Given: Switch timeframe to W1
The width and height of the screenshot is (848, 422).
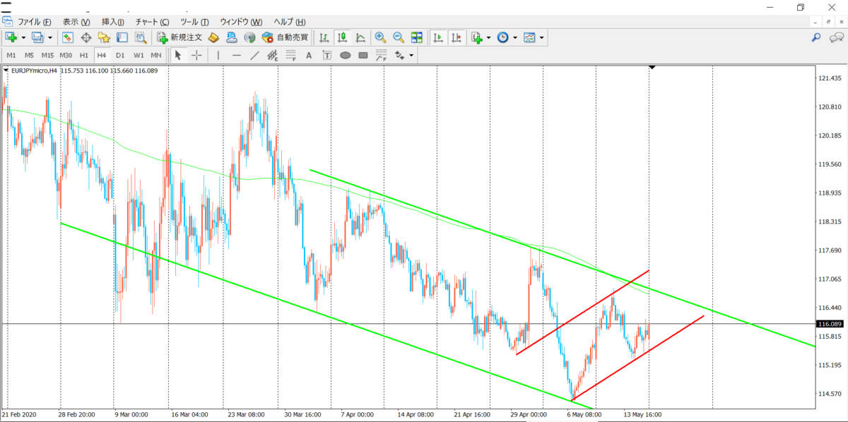Looking at the screenshot, I should click(139, 55).
